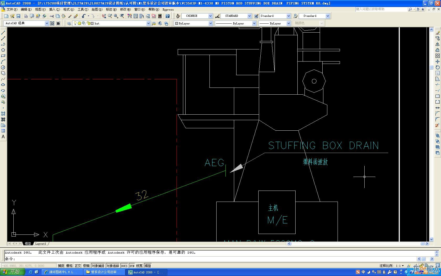Activate the Pan realtime hand tool
Screen dimensions: 441x276
[x=104, y=16]
